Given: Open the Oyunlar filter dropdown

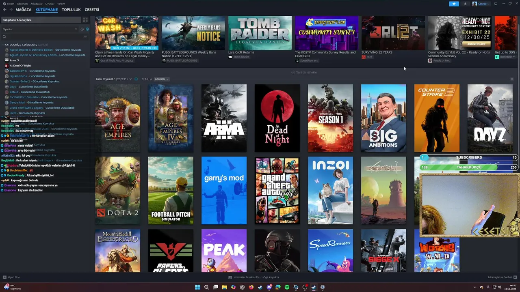Looking at the screenshot, I should tap(39, 29).
